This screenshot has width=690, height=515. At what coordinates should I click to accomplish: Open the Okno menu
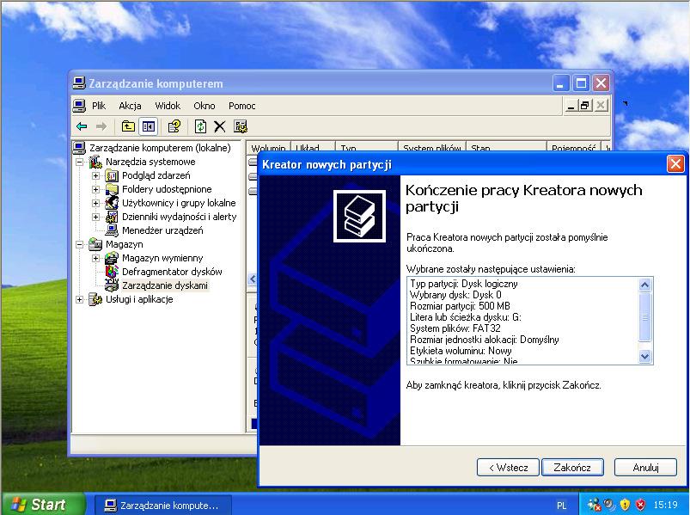pos(205,106)
